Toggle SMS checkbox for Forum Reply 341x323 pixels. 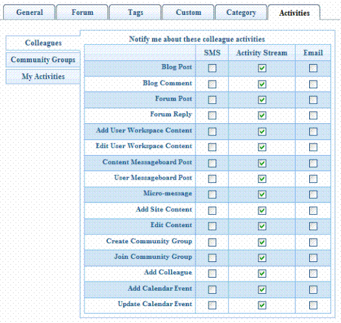[212, 115]
